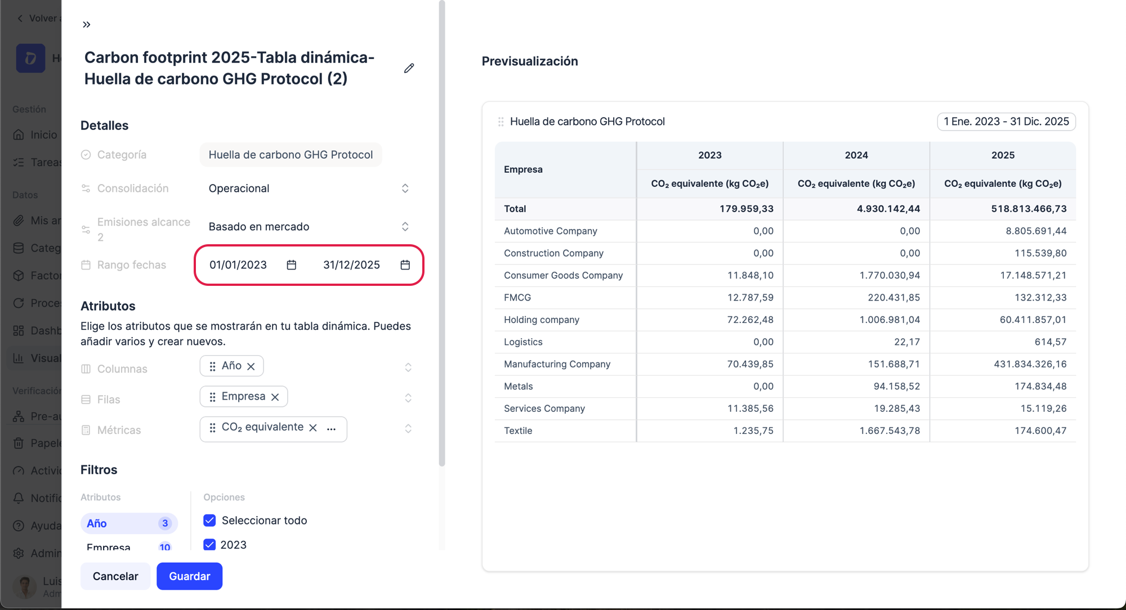Remove CO₂ equivalente metric

[313, 428]
